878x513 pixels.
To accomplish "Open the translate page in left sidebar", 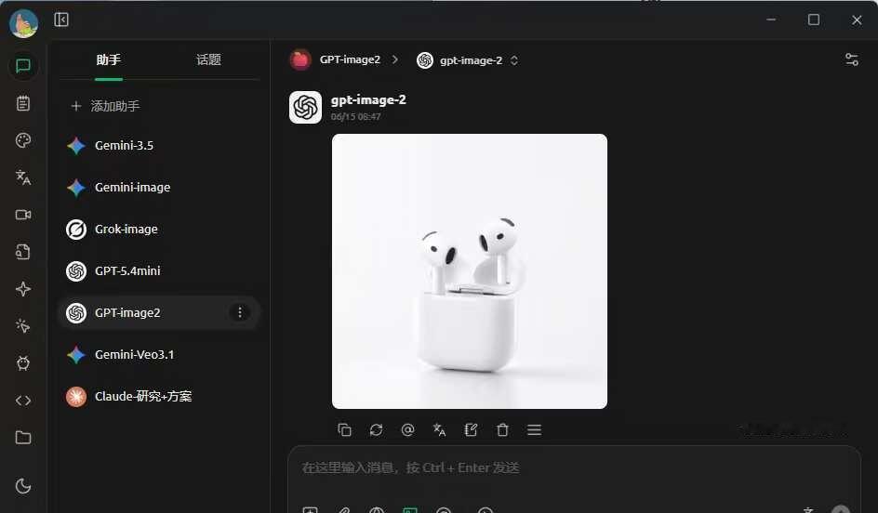I will click(23, 178).
